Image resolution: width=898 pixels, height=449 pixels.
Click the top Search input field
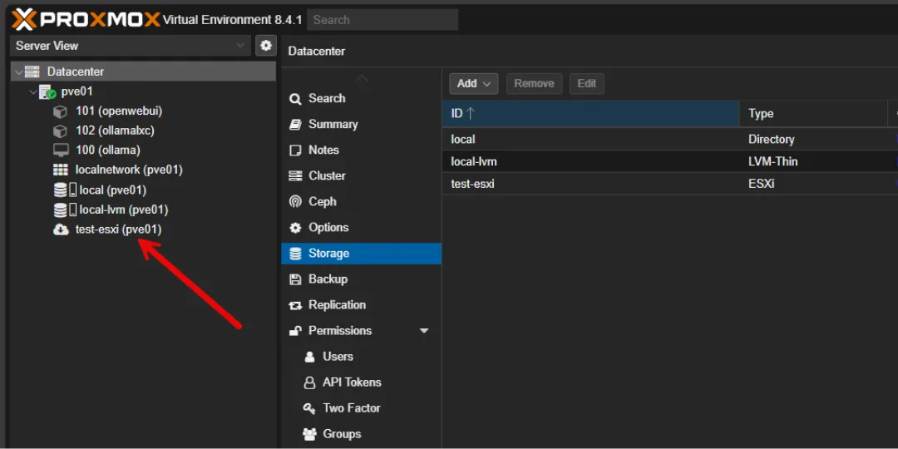(x=382, y=20)
